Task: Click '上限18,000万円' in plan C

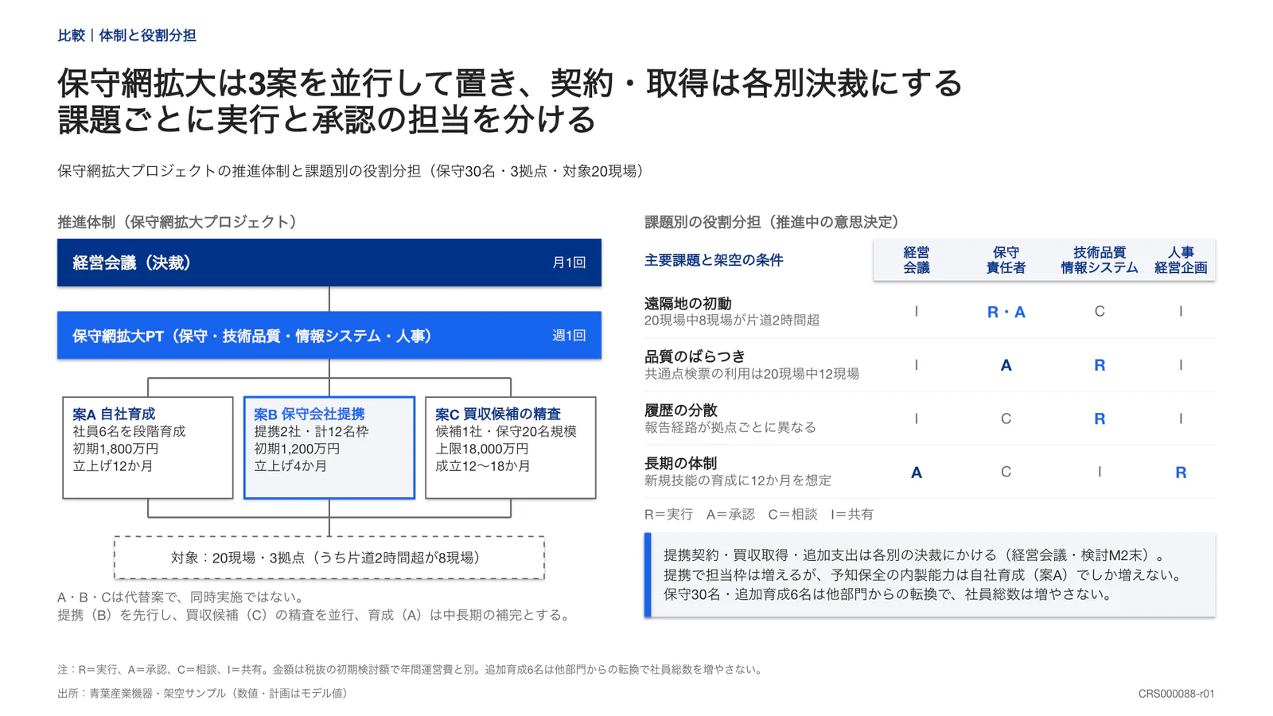Action: [482, 449]
